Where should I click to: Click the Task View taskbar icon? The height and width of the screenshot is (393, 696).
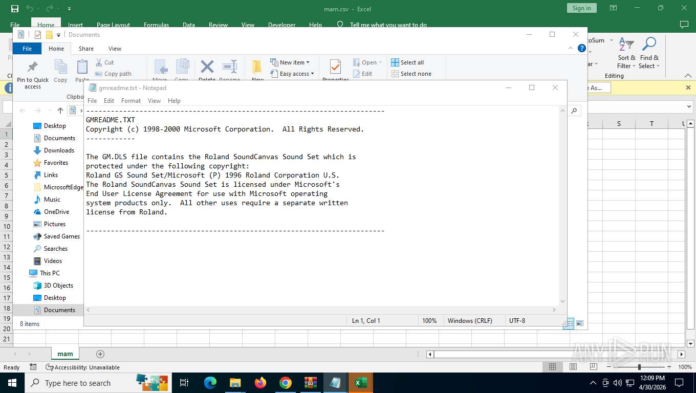184,383
